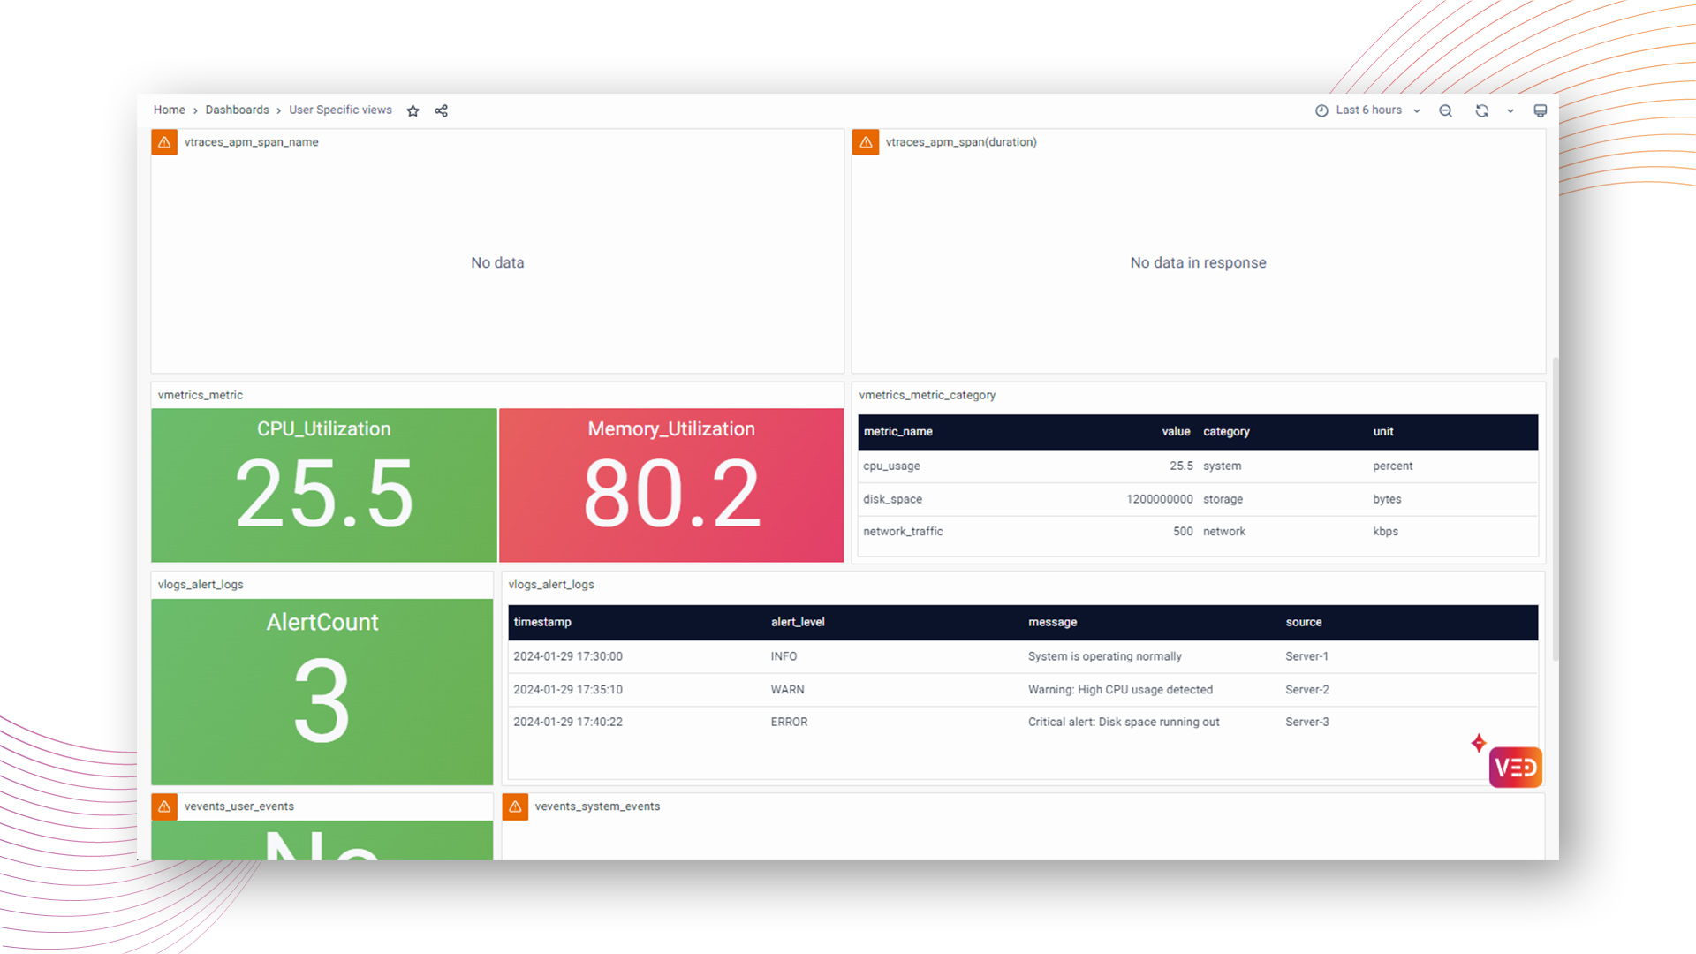Click warning icon on vevents_user_events panel
This screenshot has width=1696, height=954.
[x=164, y=806]
